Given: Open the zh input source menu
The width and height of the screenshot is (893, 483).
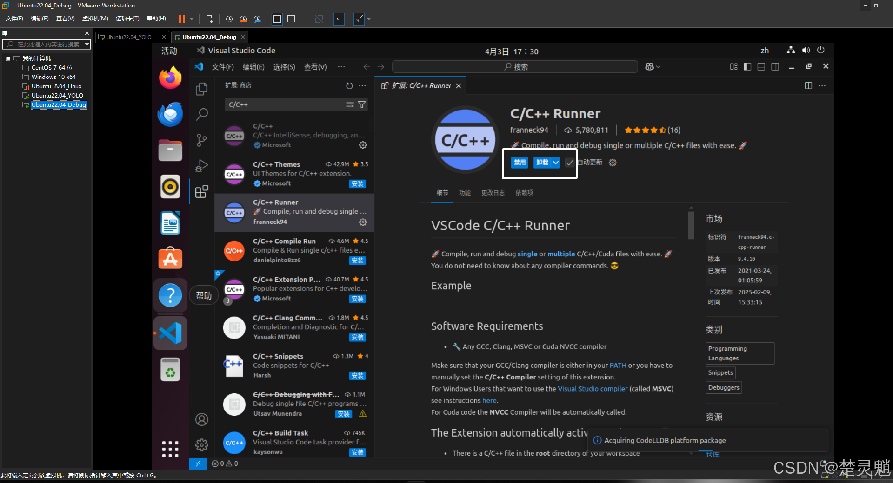Looking at the screenshot, I should 765,51.
